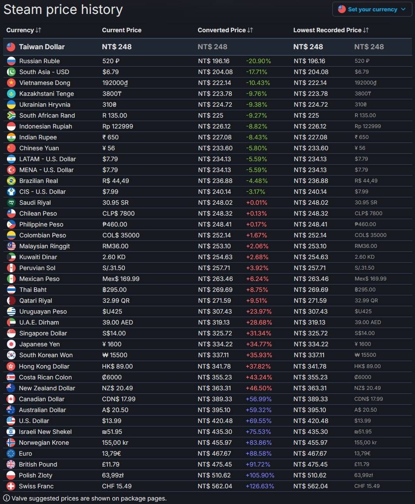Click the Saudi Riyal flag icon

(11, 203)
